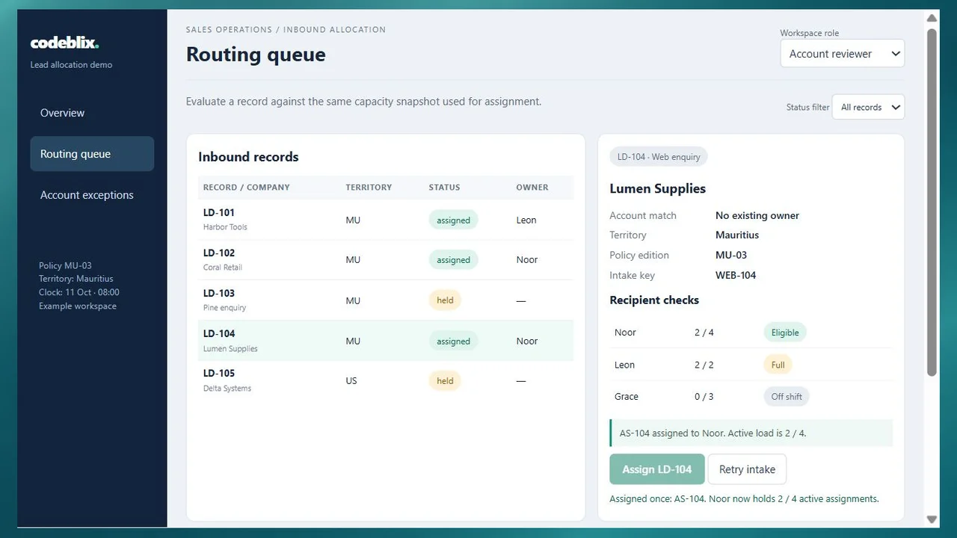Click the scrollbar up arrow
The height and width of the screenshot is (538, 957).
(932, 18)
